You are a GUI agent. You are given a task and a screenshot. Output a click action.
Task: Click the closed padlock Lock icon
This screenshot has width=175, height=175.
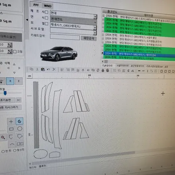pyautogui.click(x=103, y=70)
